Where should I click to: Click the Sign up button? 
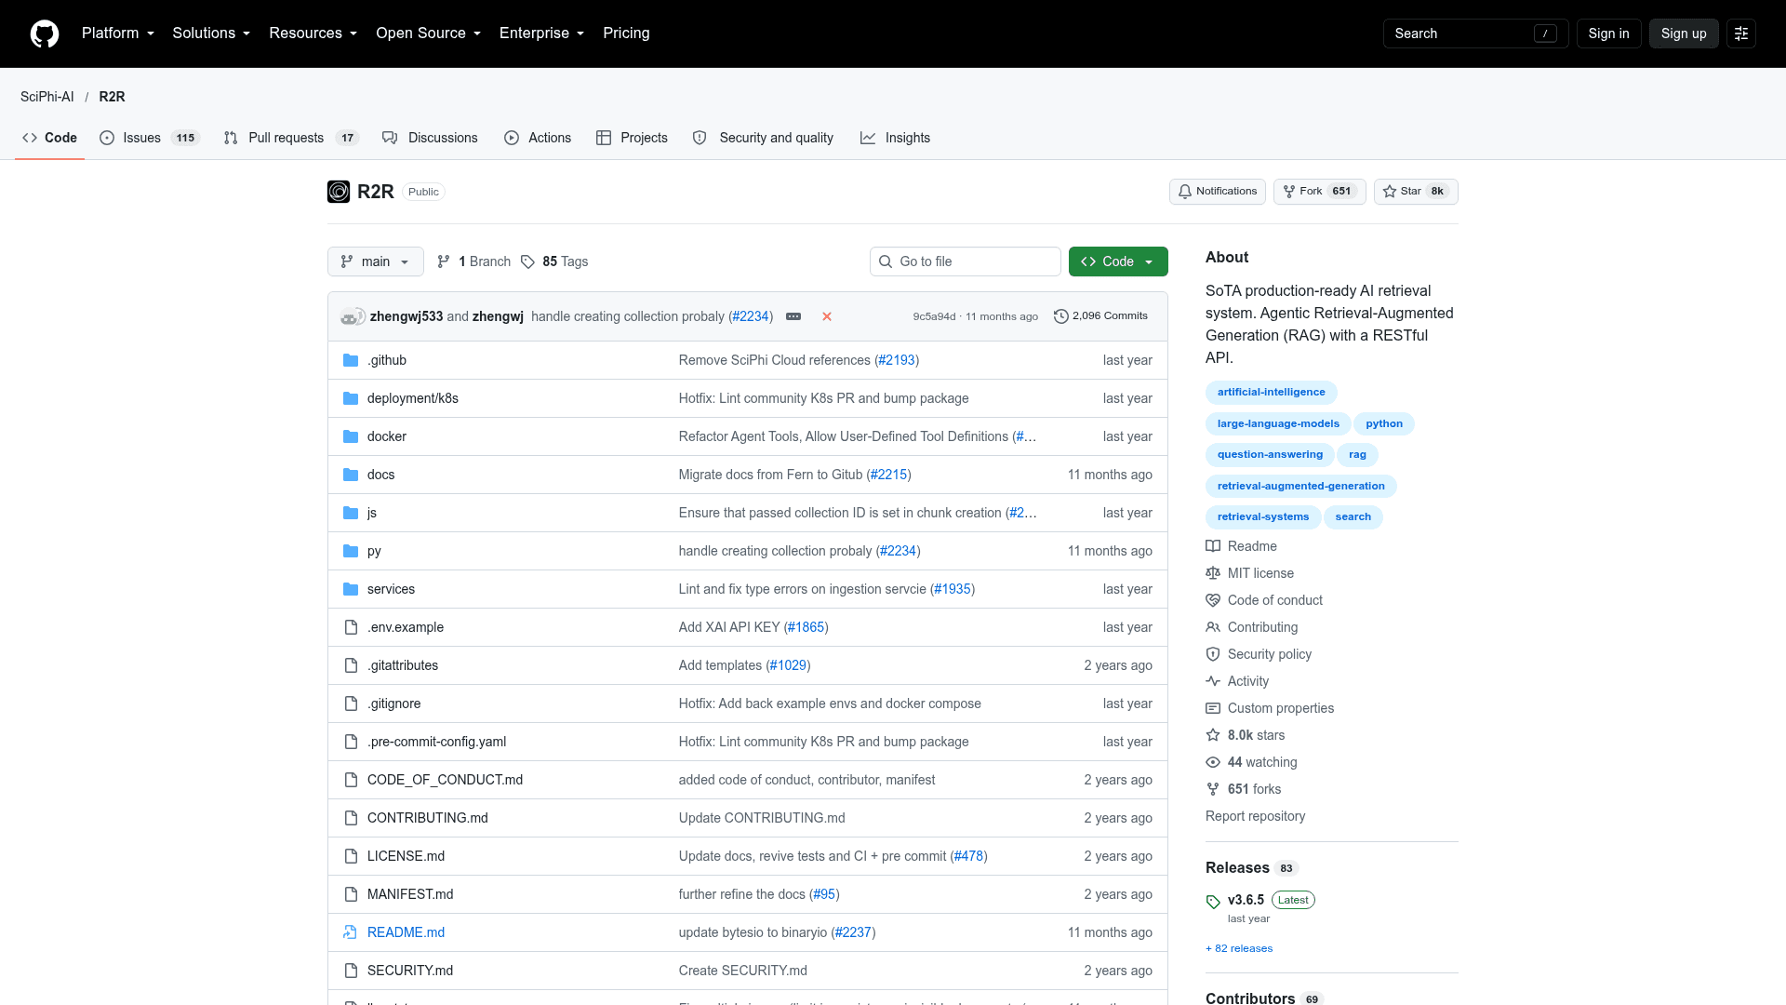[1684, 33]
